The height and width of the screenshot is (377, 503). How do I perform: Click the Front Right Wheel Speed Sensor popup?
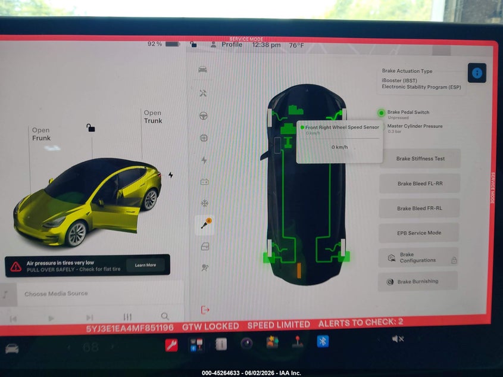(x=339, y=142)
